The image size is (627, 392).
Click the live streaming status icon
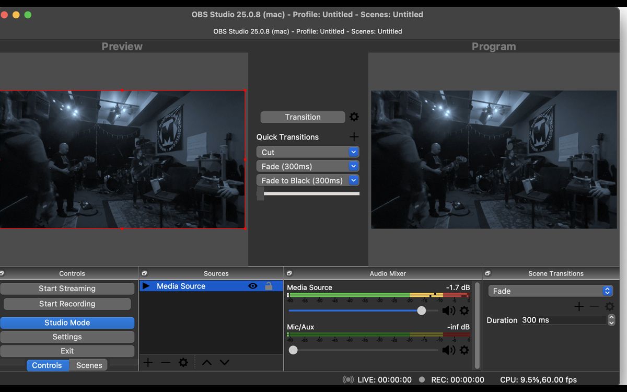click(x=348, y=380)
